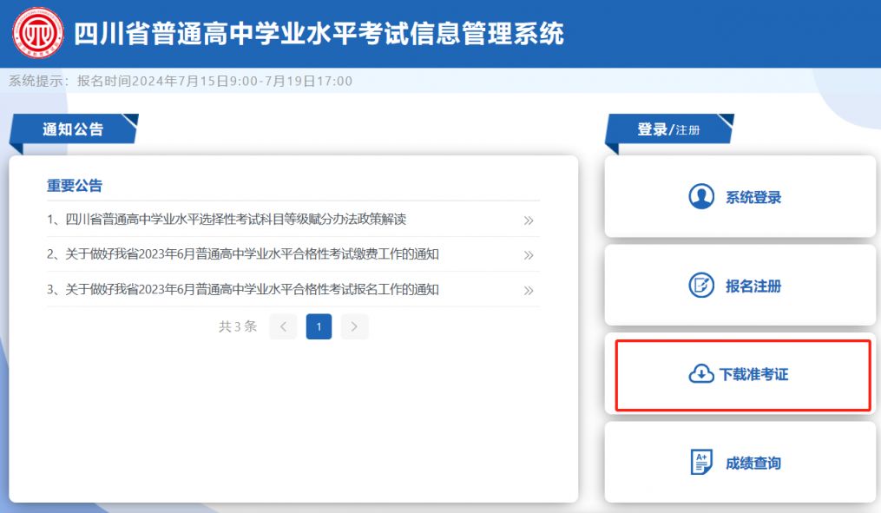Open the 报名注册 registration card

click(740, 286)
